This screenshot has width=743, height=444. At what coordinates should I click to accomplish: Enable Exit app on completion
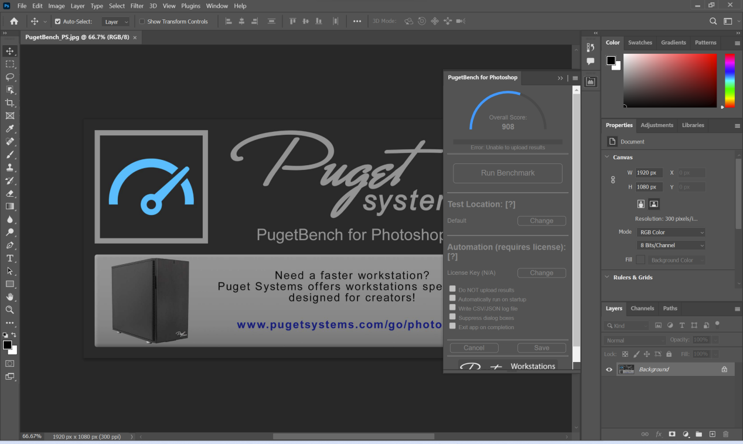point(452,326)
